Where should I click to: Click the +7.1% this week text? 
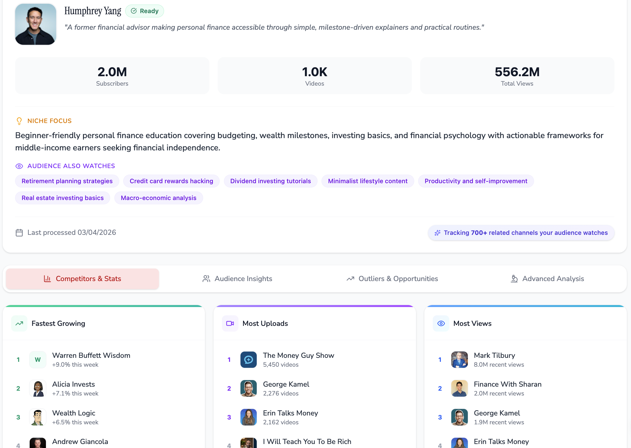(75, 393)
